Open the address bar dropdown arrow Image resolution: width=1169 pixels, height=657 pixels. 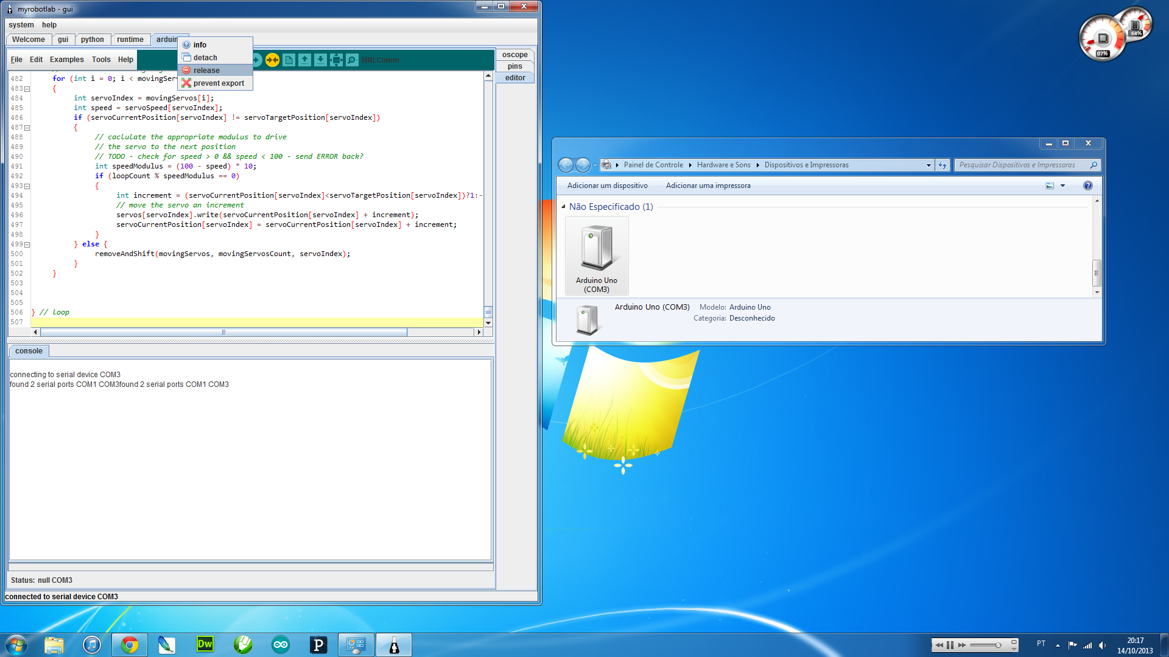pyautogui.click(x=929, y=165)
